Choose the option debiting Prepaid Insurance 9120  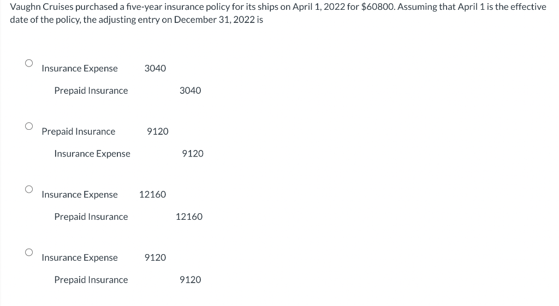click(29, 126)
